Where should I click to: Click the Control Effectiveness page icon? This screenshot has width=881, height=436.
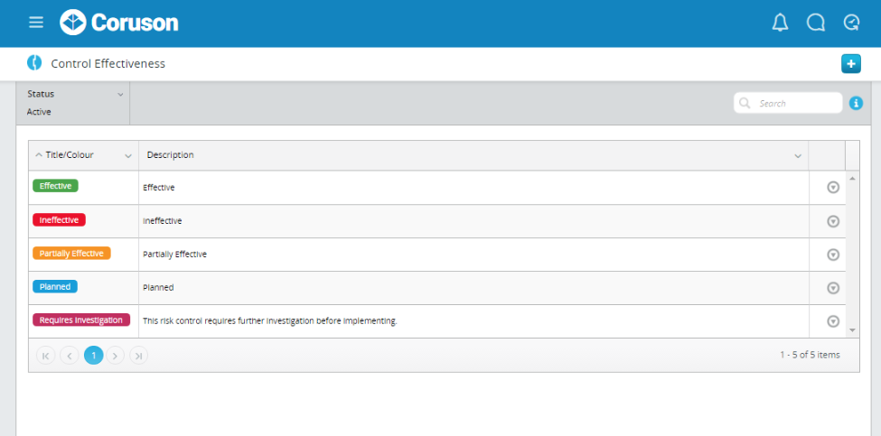click(x=34, y=63)
